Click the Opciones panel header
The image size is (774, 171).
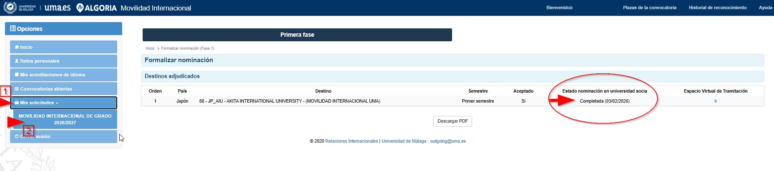63,29
